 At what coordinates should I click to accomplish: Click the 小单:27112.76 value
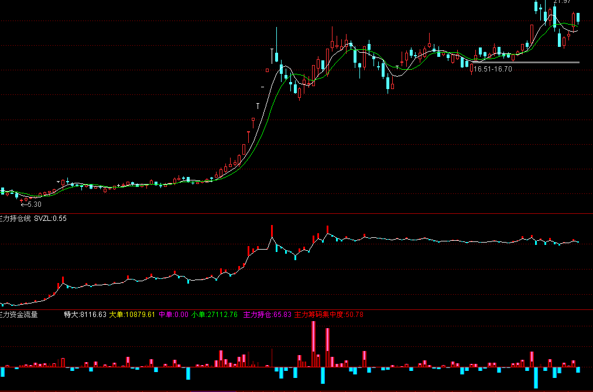click(214, 315)
